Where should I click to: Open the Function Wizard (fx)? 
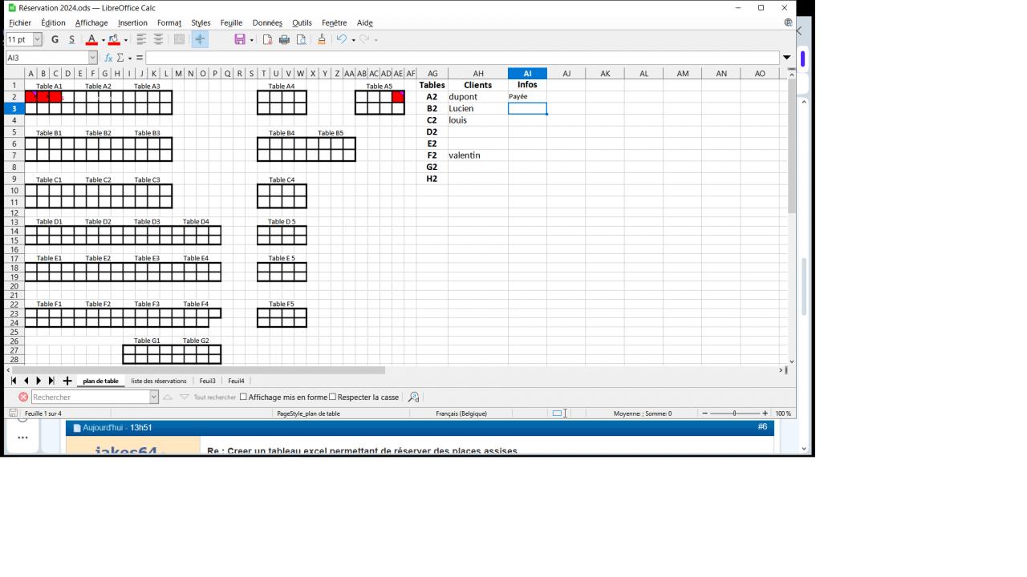point(108,58)
